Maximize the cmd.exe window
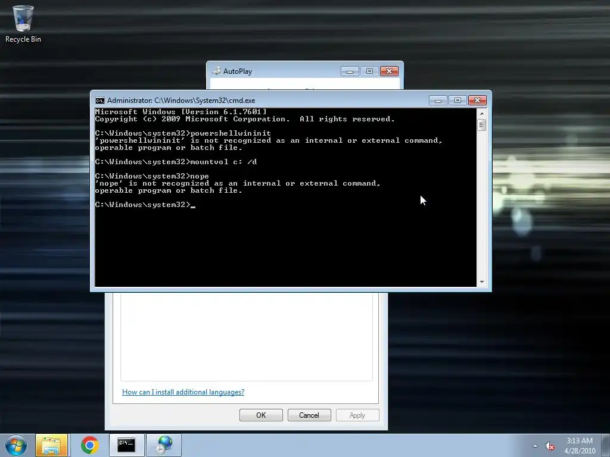This screenshot has height=457, width=610. [457, 101]
